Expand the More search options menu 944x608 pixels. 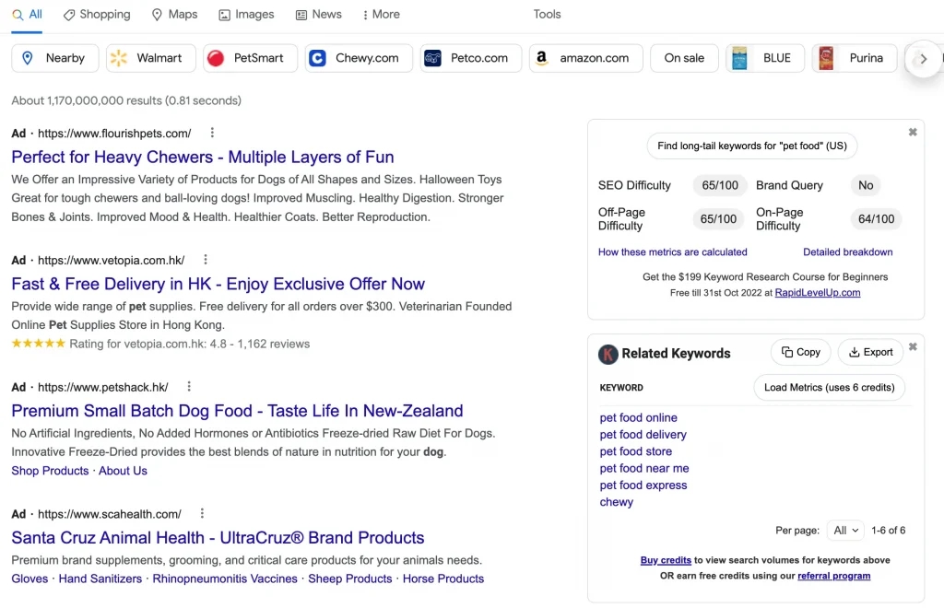point(381,15)
